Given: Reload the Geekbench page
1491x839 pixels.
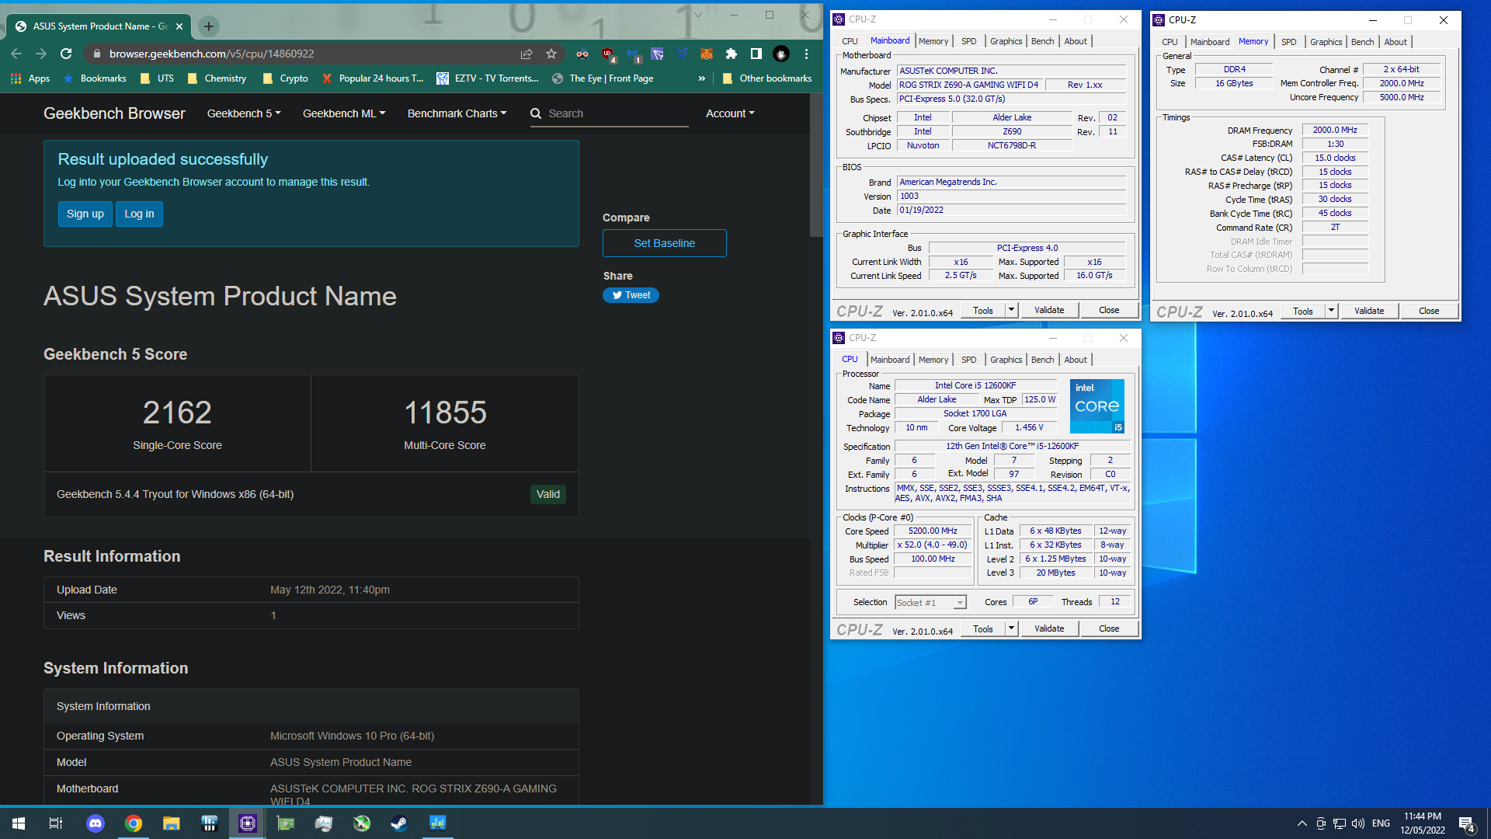Looking at the screenshot, I should [66, 54].
